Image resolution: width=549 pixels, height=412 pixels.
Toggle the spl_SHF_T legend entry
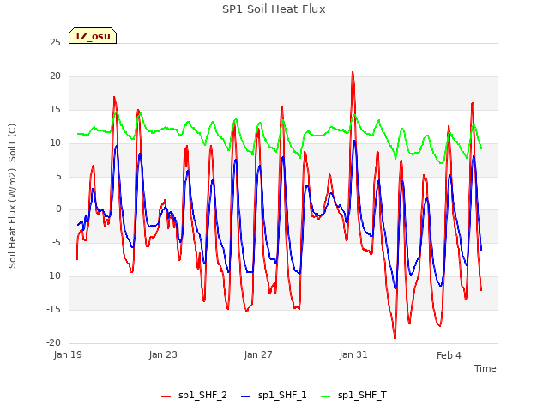click(354, 396)
